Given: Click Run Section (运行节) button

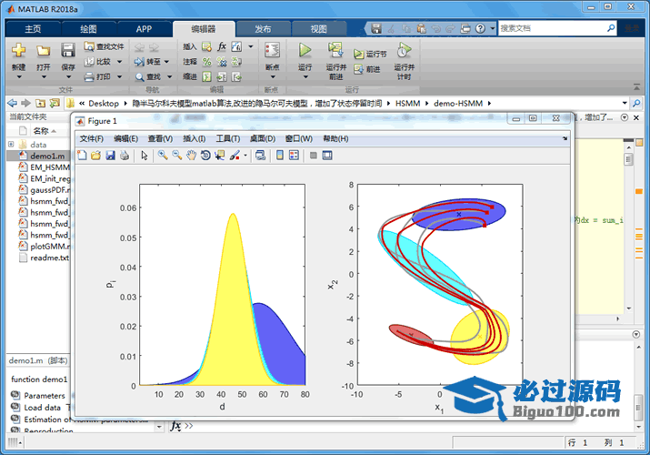Looking at the screenshot, I should coord(370,54).
